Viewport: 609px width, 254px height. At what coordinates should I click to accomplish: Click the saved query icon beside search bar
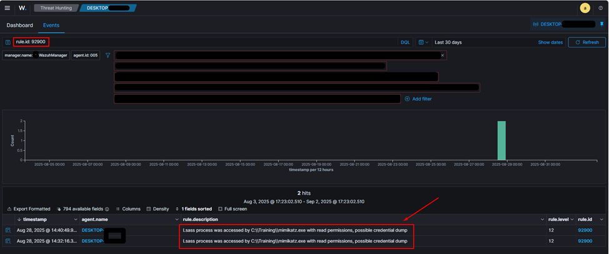click(x=7, y=42)
